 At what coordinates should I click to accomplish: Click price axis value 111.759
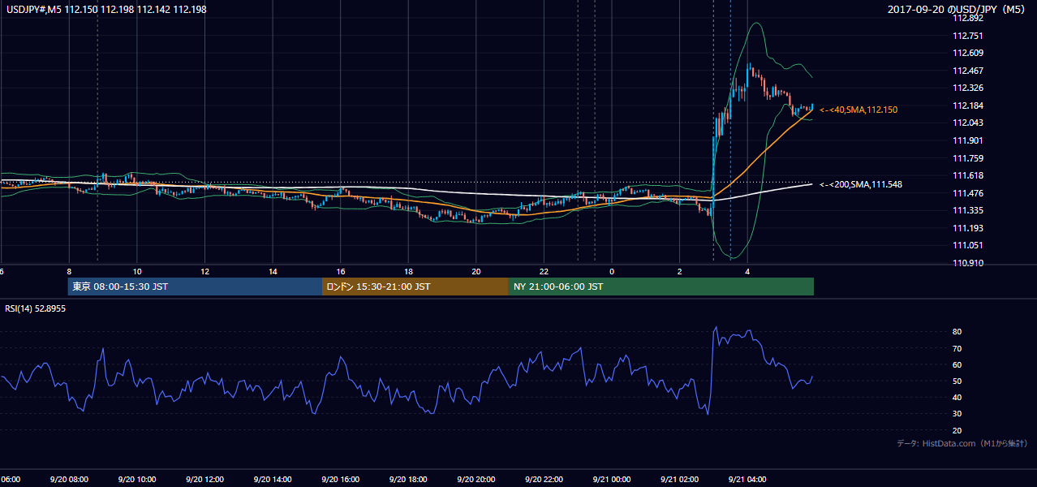tap(970, 158)
